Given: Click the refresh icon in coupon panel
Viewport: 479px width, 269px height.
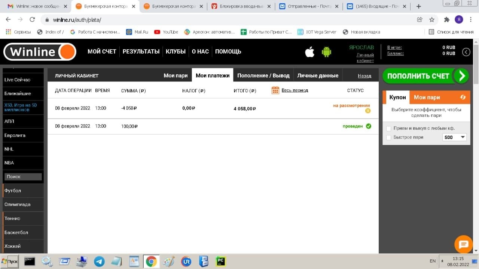Looking at the screenshot, I should [463, 97].
